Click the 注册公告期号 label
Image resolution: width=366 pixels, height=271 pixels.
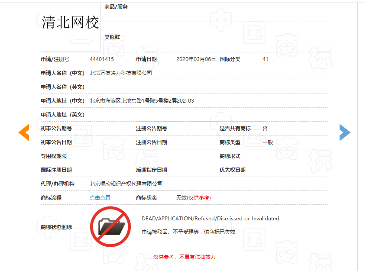pos(152,129)
